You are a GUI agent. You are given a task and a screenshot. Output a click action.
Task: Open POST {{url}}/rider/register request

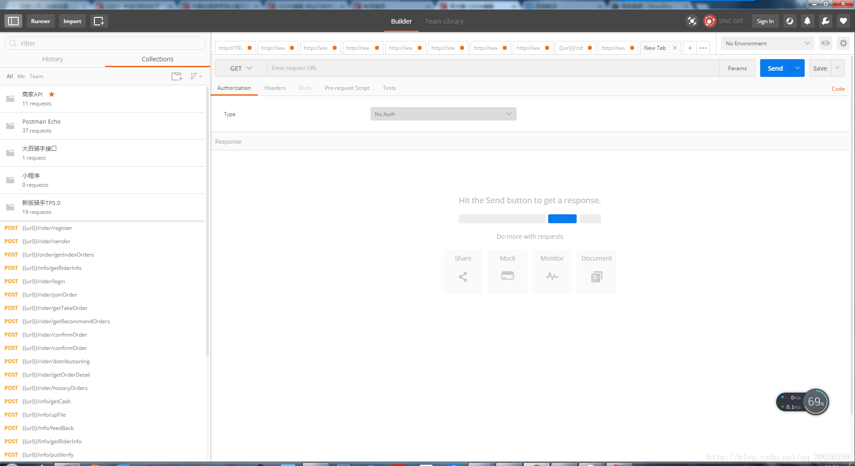point(102,228)
